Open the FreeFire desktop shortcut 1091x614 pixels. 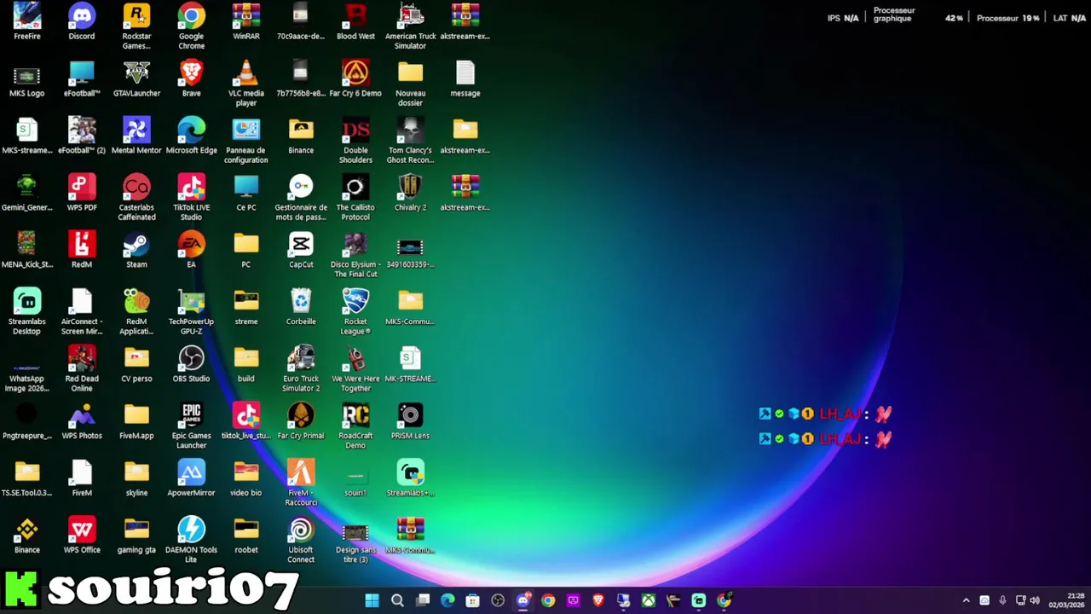click(27, 22)
